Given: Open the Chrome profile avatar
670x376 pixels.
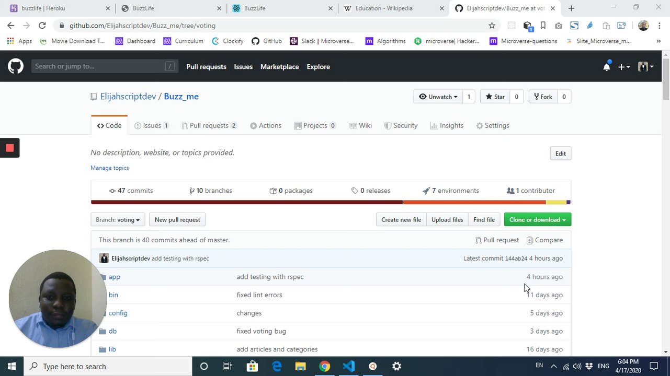Looking at the screenshot, I should 643,26.
